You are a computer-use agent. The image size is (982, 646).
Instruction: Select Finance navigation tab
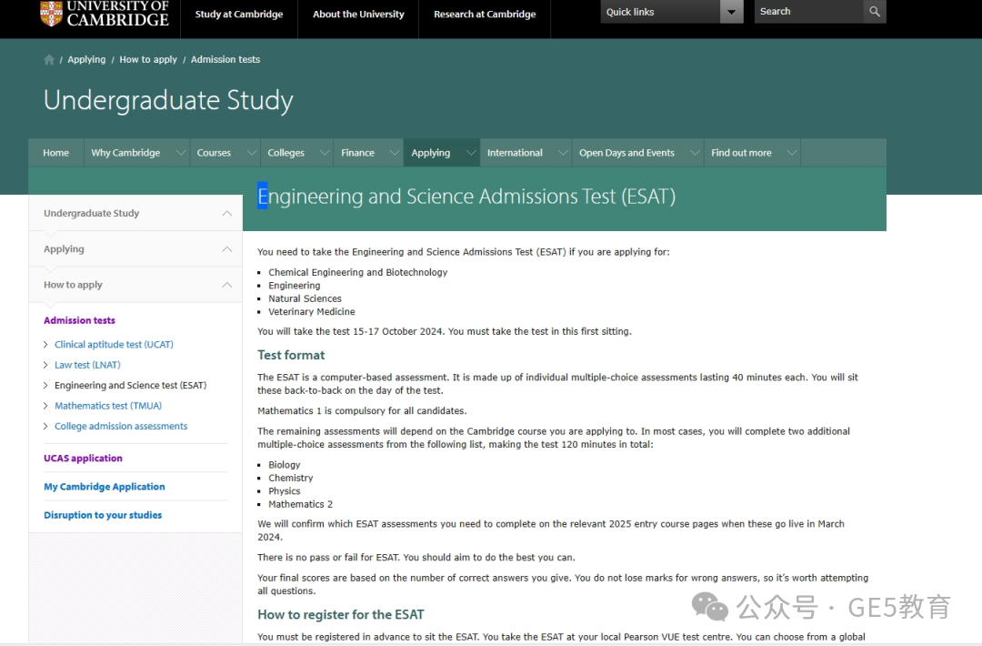(x=357, y=153)
